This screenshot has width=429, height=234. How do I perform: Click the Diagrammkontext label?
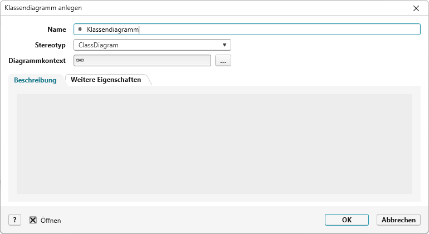coord(38,61)
